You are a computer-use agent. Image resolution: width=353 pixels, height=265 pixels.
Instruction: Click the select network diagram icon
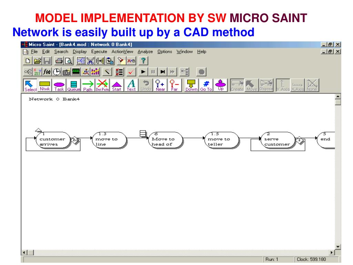pos(81,61)
